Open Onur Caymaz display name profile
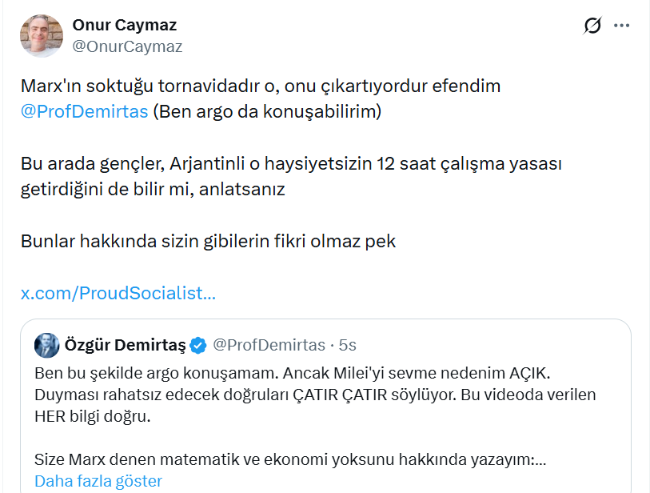This screenshot has height=493, width=650. coord(124,25)
